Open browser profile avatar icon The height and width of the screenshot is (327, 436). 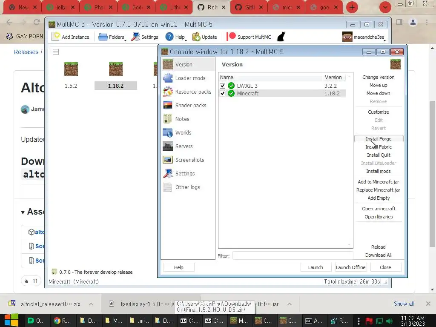pos(413,22)
